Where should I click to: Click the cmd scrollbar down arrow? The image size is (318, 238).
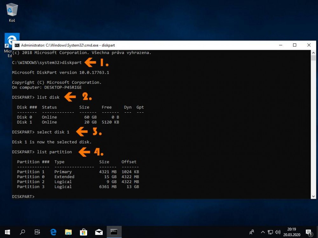(314, 196)
